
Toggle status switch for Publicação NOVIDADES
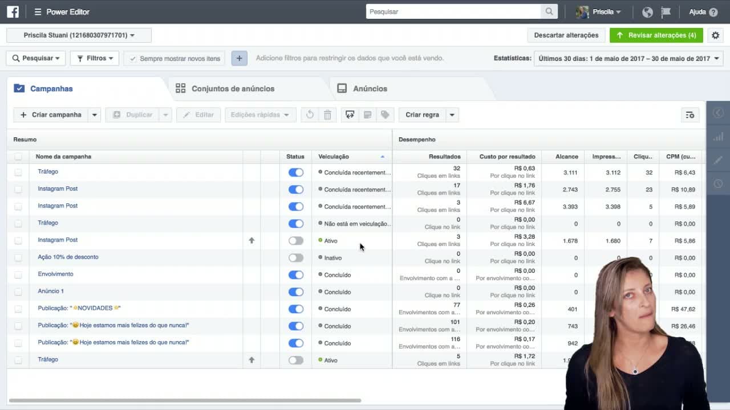pyautogui.click(x=296, y=309)
